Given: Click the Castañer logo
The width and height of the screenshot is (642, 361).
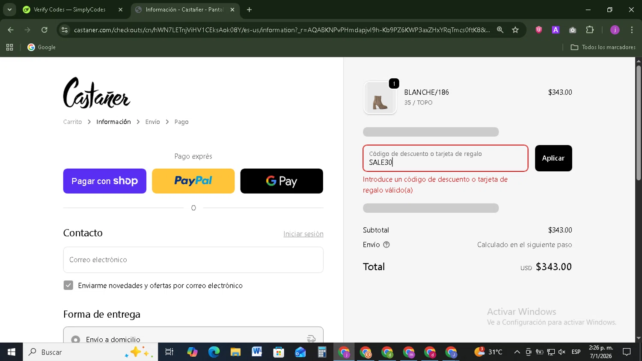Looking at the screenshot, I should tap(97, 93).
